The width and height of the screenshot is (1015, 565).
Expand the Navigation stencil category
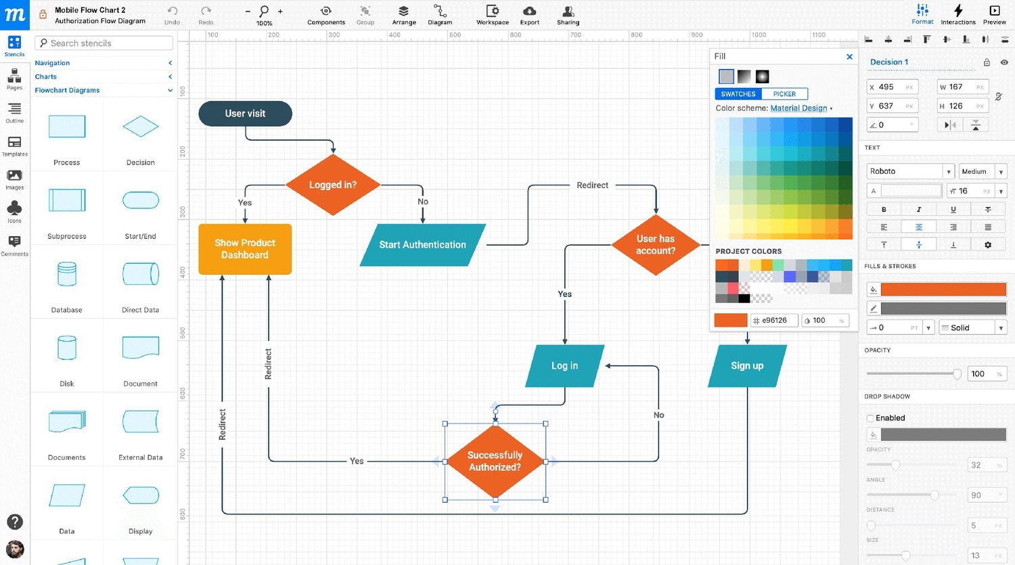pyautogui.click(x=170, y=62)
